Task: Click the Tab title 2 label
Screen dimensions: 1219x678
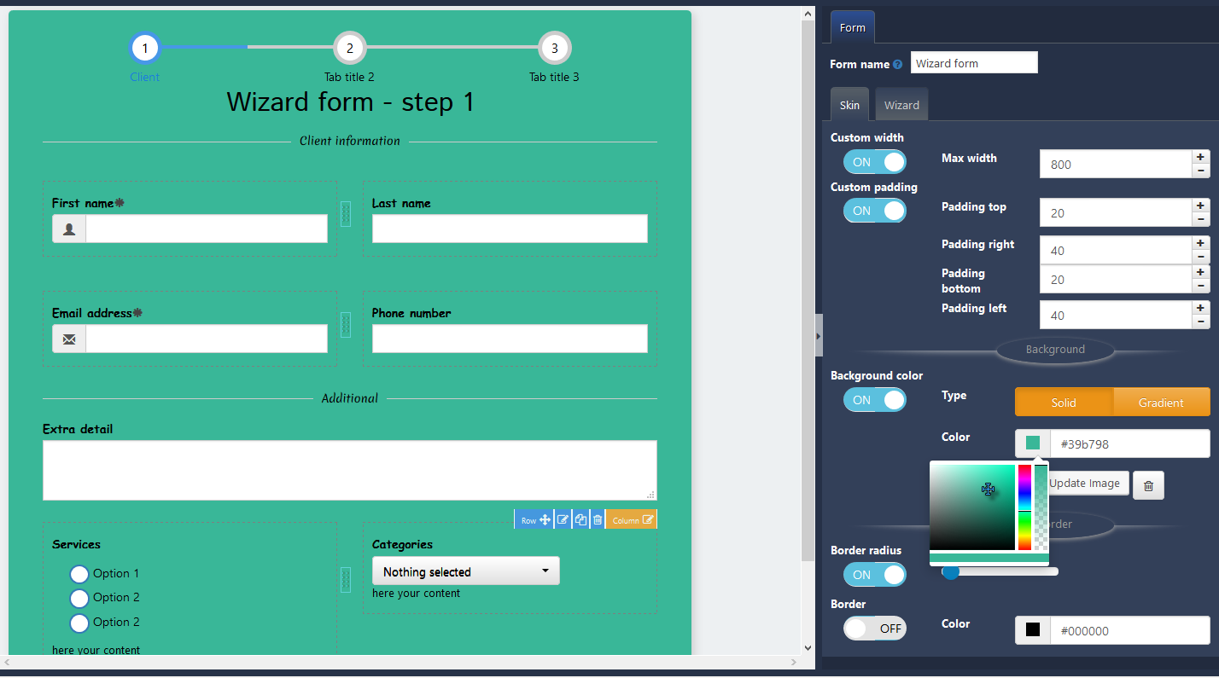Action: pos(349,77)
